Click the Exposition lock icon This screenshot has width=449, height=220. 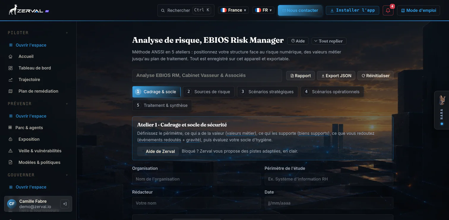point(11,139)
